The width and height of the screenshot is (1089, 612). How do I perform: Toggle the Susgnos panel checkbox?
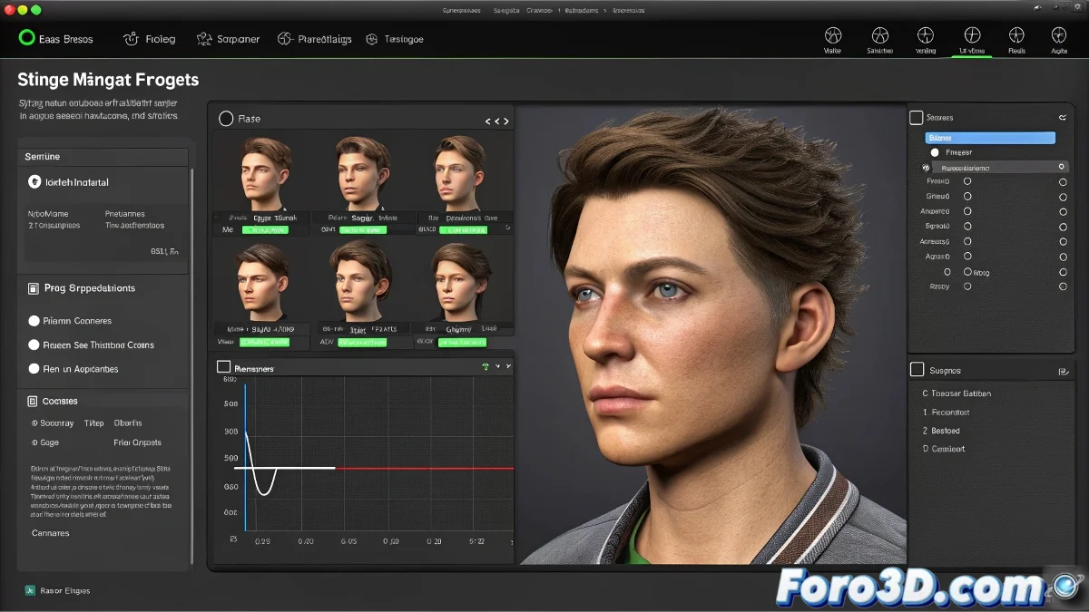(x=917, y=370)
